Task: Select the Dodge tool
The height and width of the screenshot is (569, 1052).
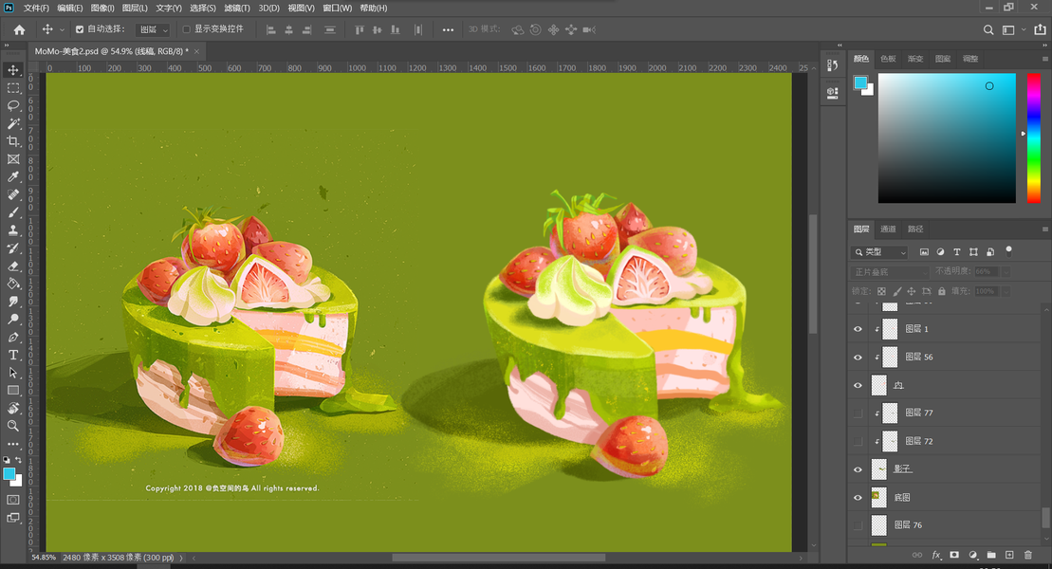Action: click(12, 319)
